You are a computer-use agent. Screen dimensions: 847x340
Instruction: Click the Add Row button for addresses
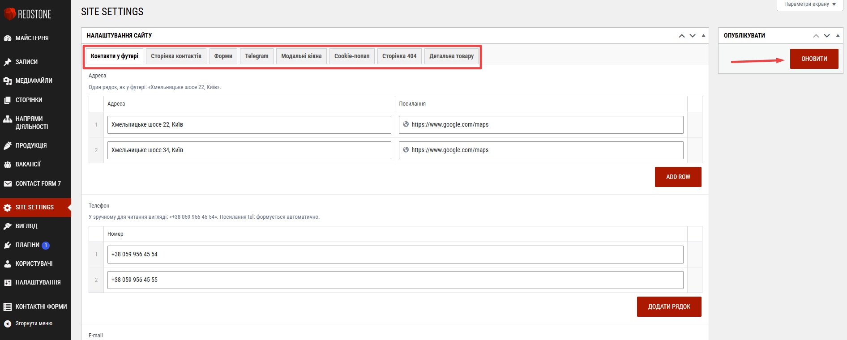[x=678, y=177]
